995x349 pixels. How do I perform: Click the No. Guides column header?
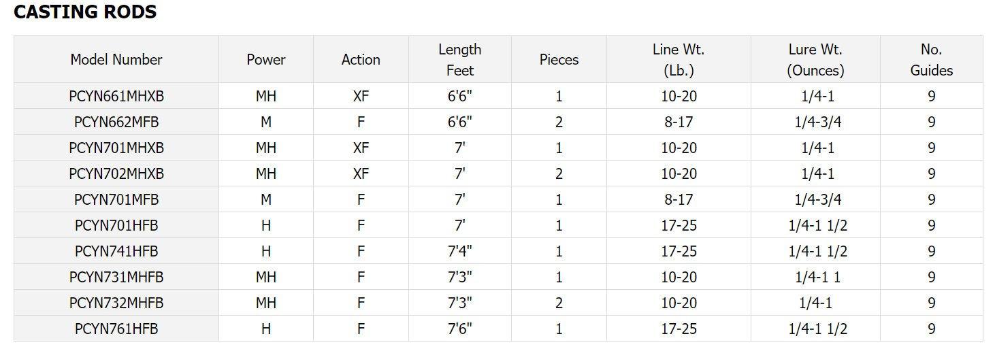point(931,60)
